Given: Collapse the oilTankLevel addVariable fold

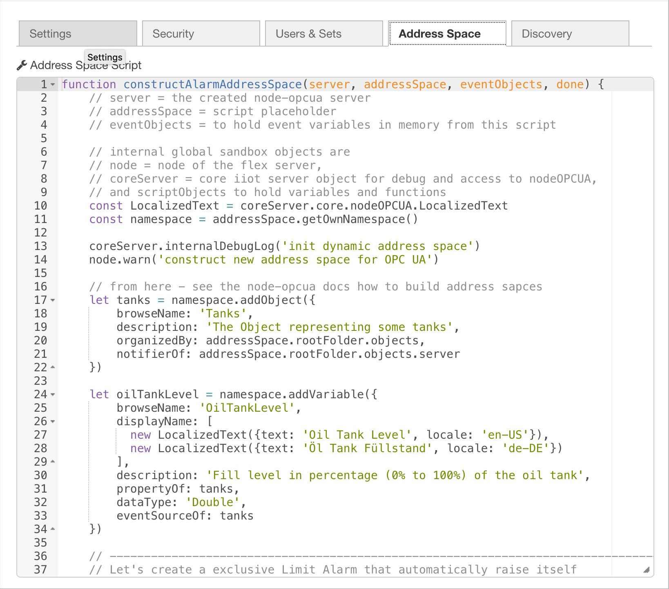Looking at the screenshot, I should [52, 395].
